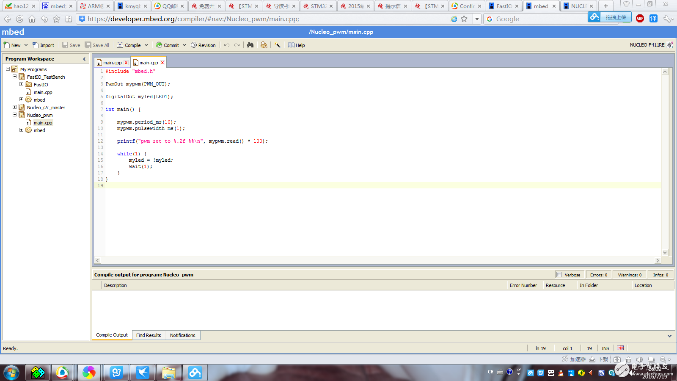Reload the page with refresh icon
Viewport: 677px width, 381px height.
(x=19, y=19)
